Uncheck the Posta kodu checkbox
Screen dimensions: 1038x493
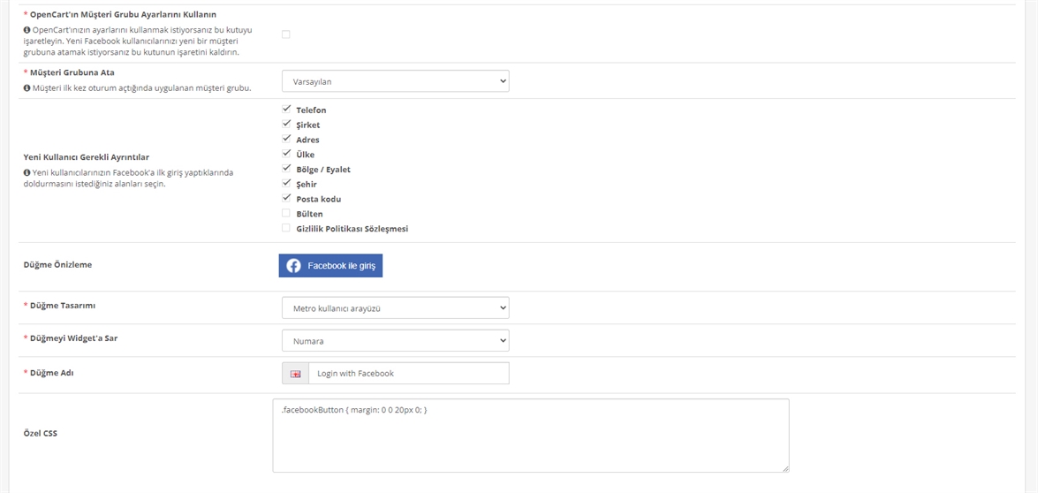(286, 198)
